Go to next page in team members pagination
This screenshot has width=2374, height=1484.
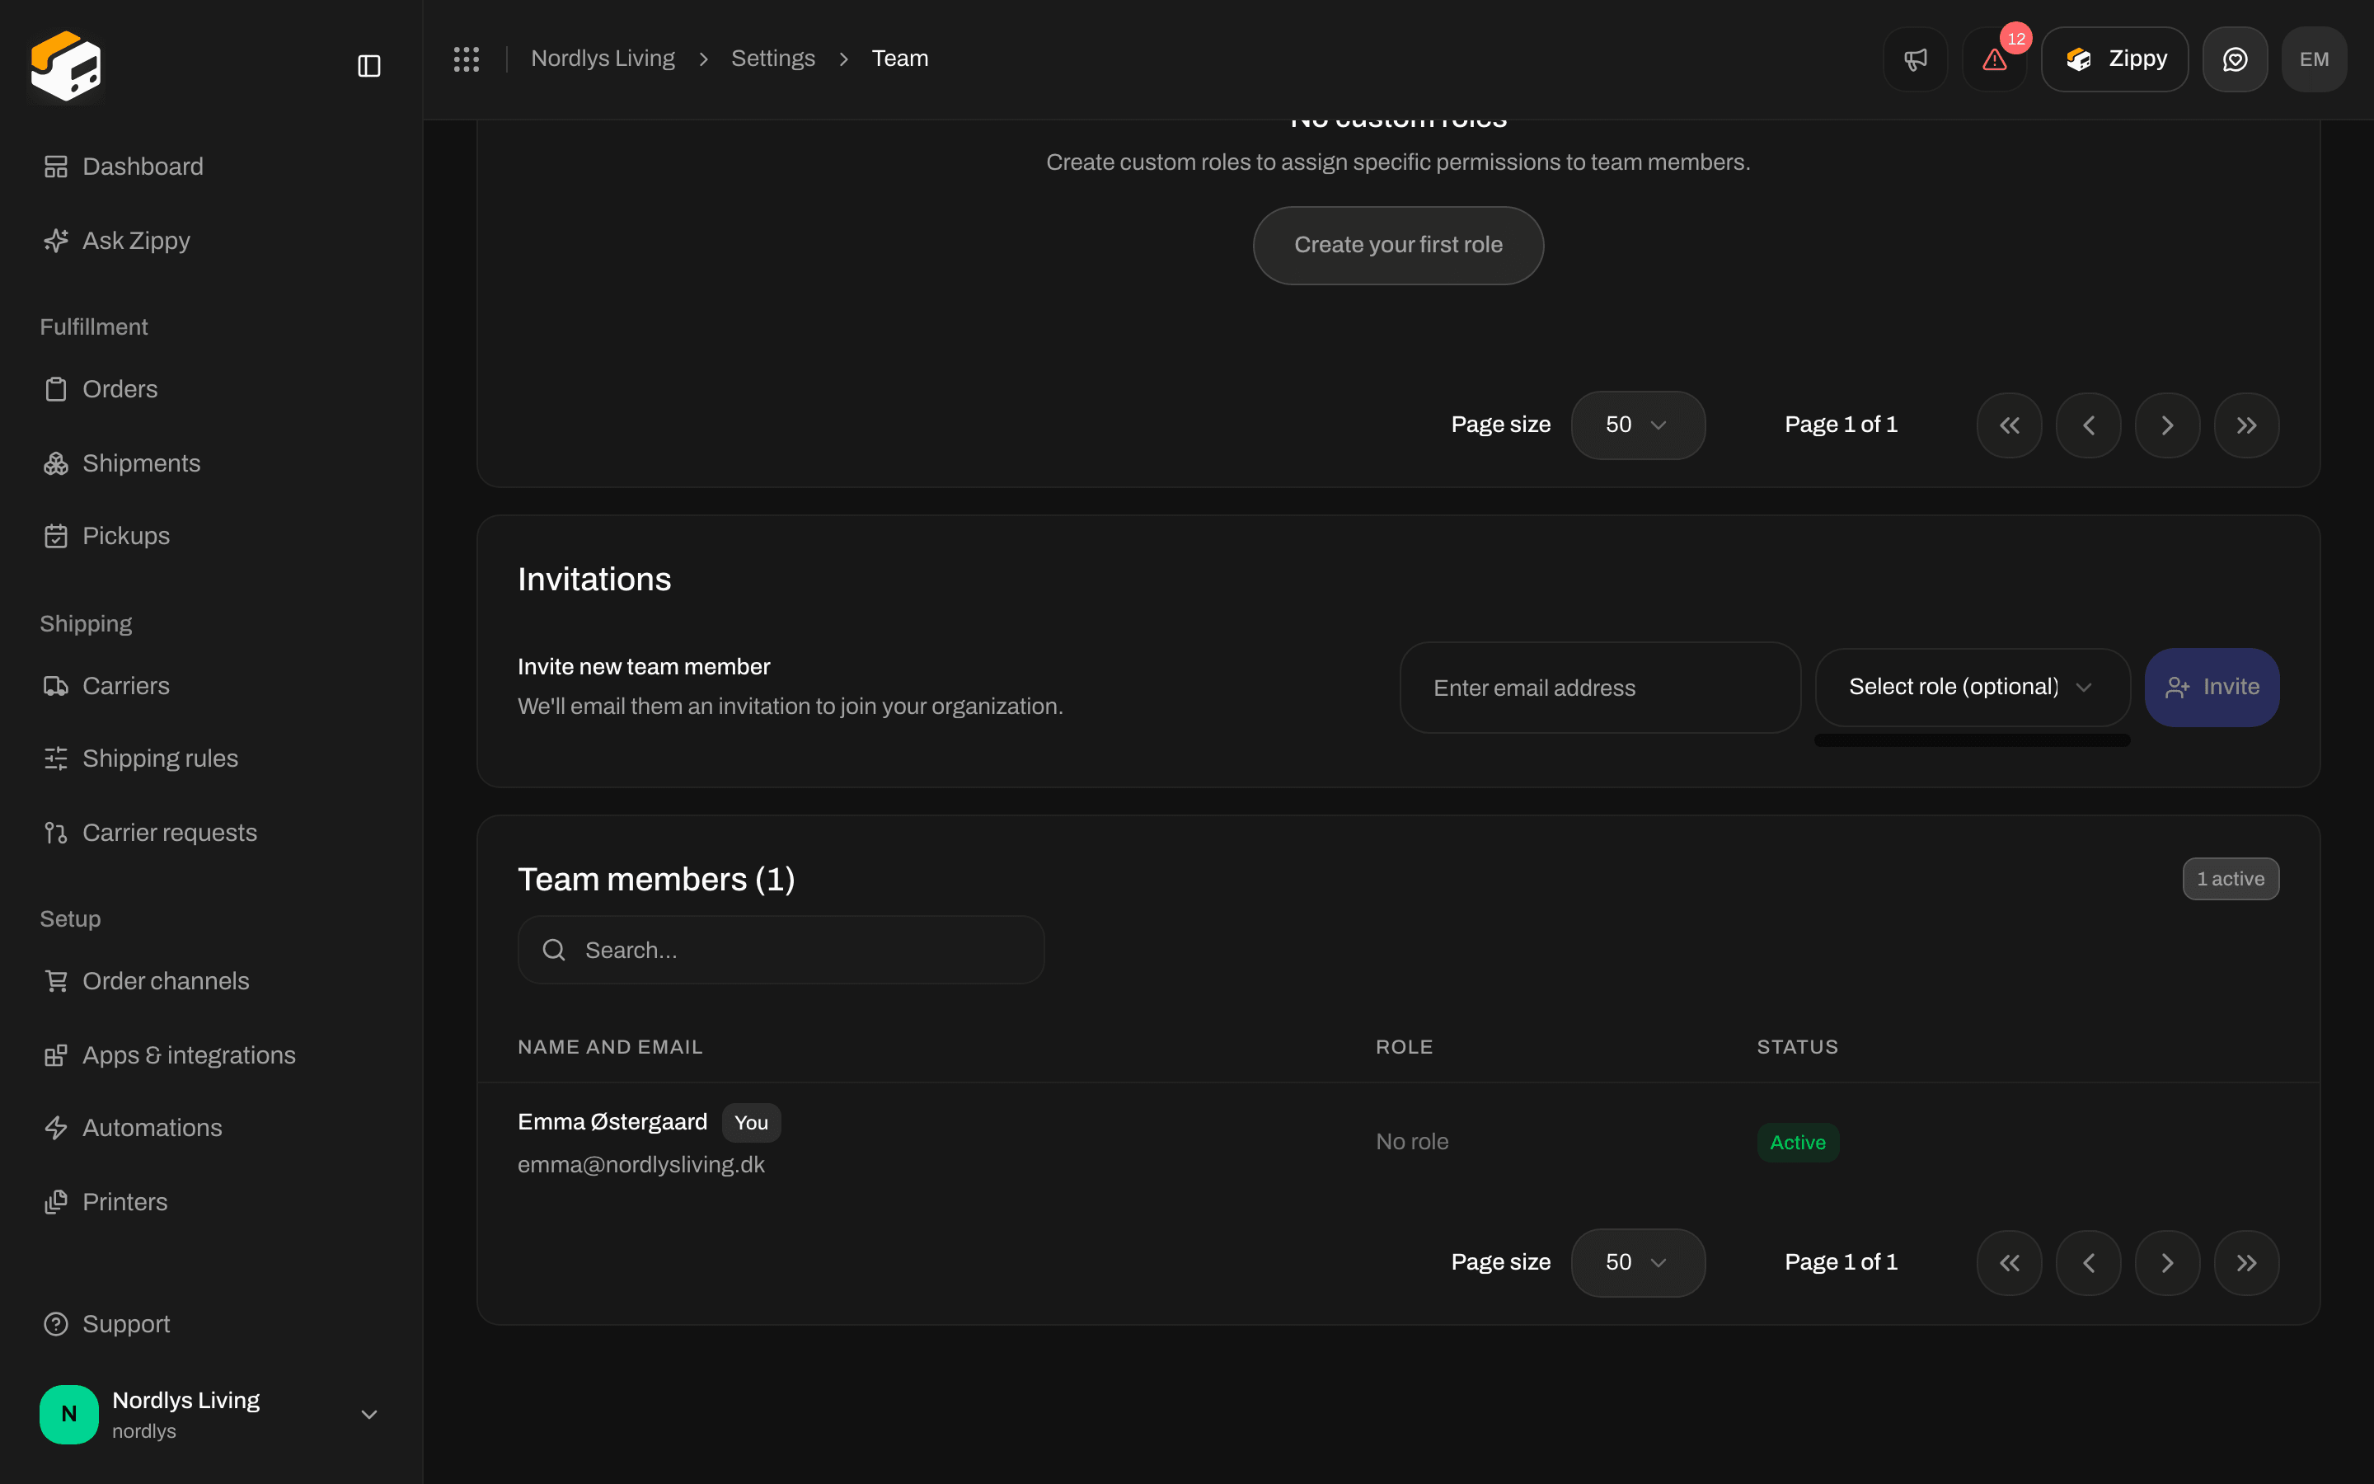[2167, 1262]
